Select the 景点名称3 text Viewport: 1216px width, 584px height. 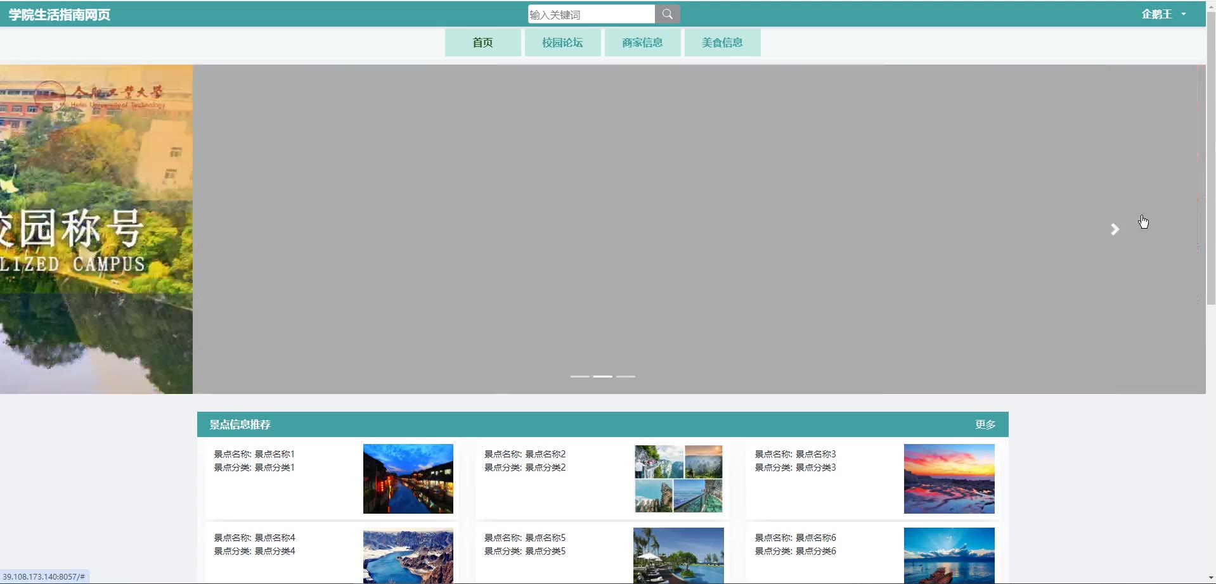click(x=816, y=454)
